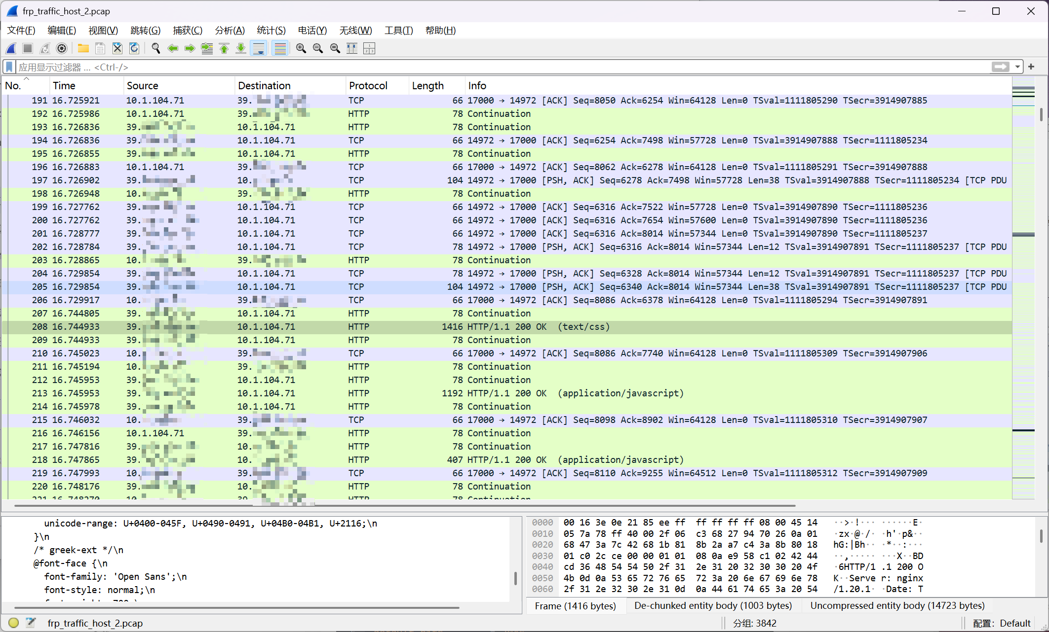Apply the display filter arrow button
Image resolution: width=1049 pixels, height=632 pixels.
(x=1001, y=67)
